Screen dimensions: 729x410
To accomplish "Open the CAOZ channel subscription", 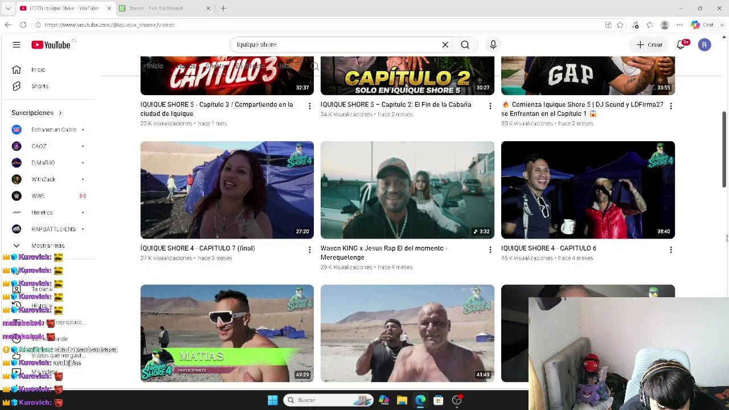I will 50,146.
